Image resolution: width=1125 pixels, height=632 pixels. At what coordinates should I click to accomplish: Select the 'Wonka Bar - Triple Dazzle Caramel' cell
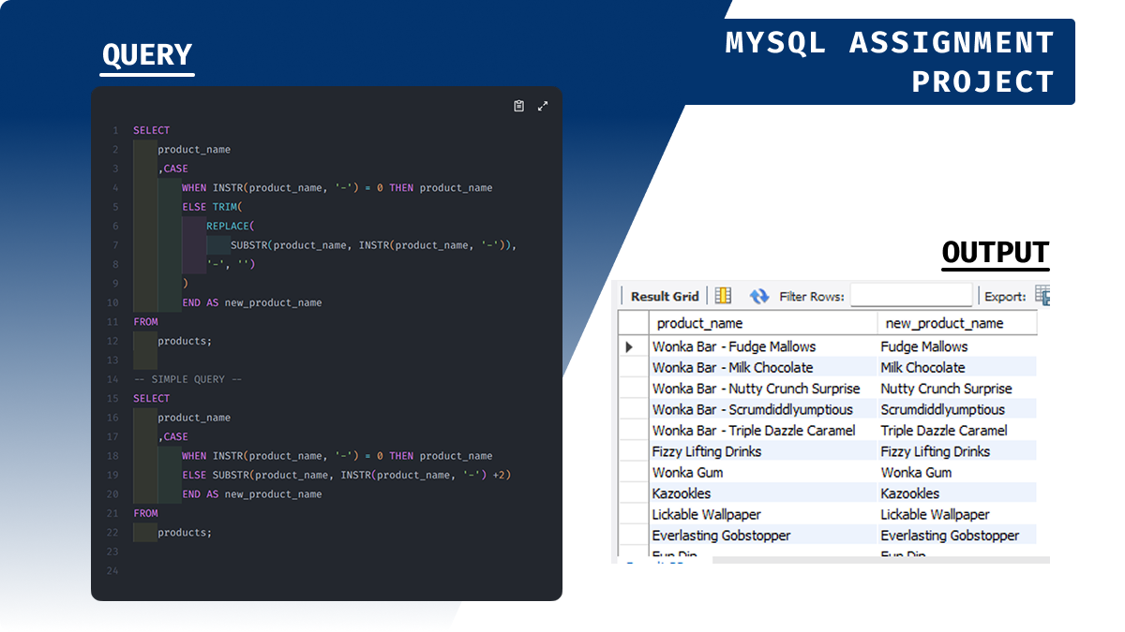(x=762, y=431)
